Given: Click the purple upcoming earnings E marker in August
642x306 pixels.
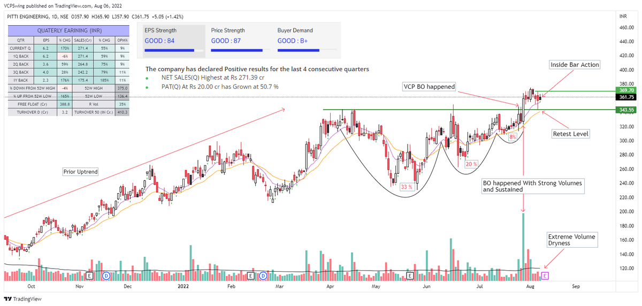Looking at the screenshot, I should [x=545, y=276].
